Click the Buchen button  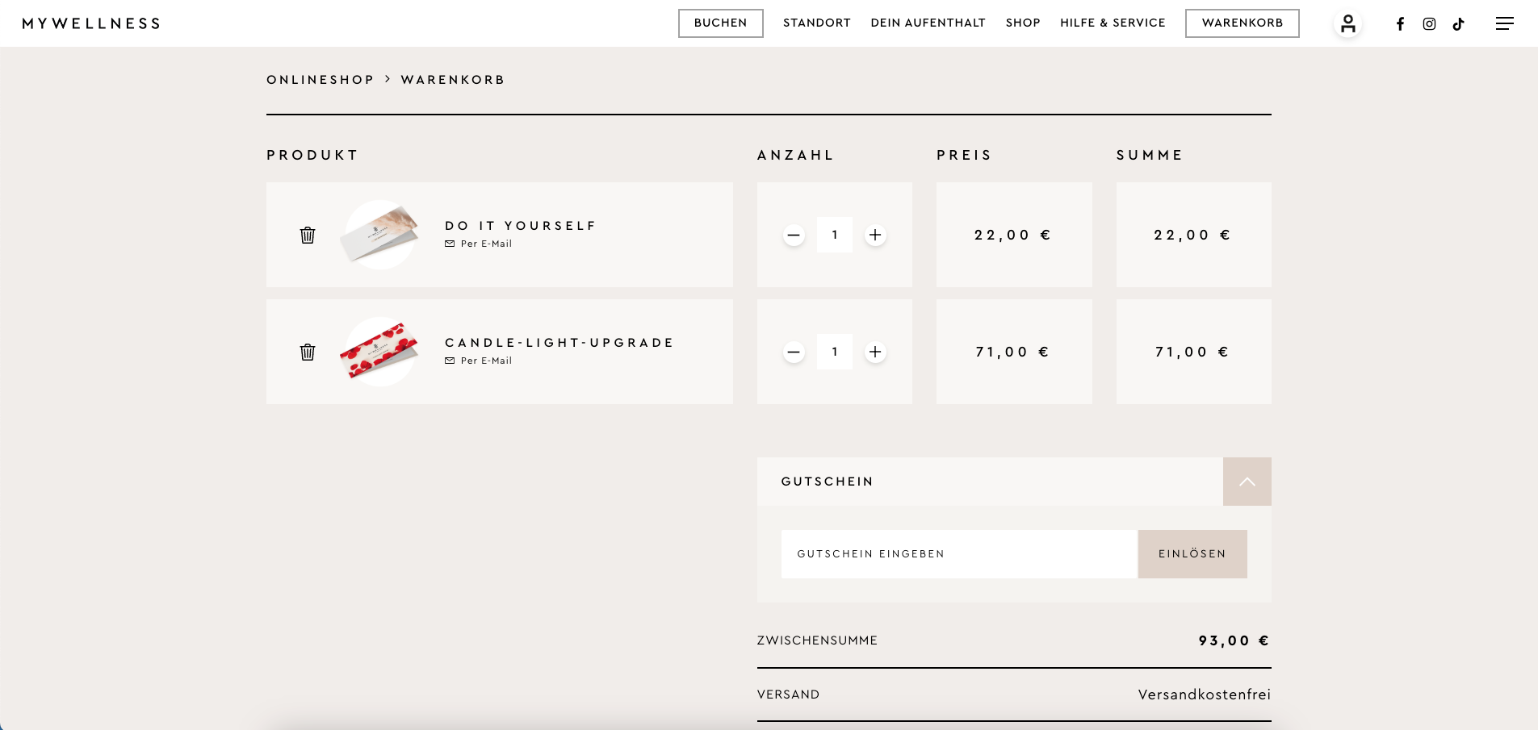720,23
